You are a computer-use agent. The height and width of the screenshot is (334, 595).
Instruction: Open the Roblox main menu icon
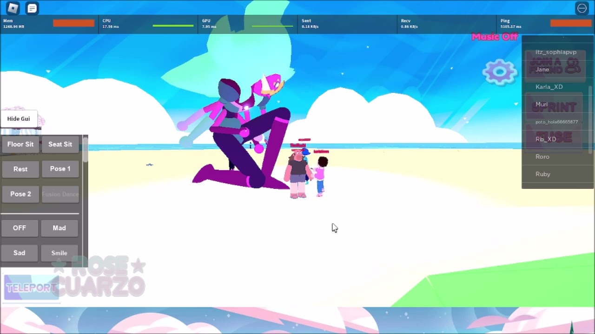tap(13, 8)
